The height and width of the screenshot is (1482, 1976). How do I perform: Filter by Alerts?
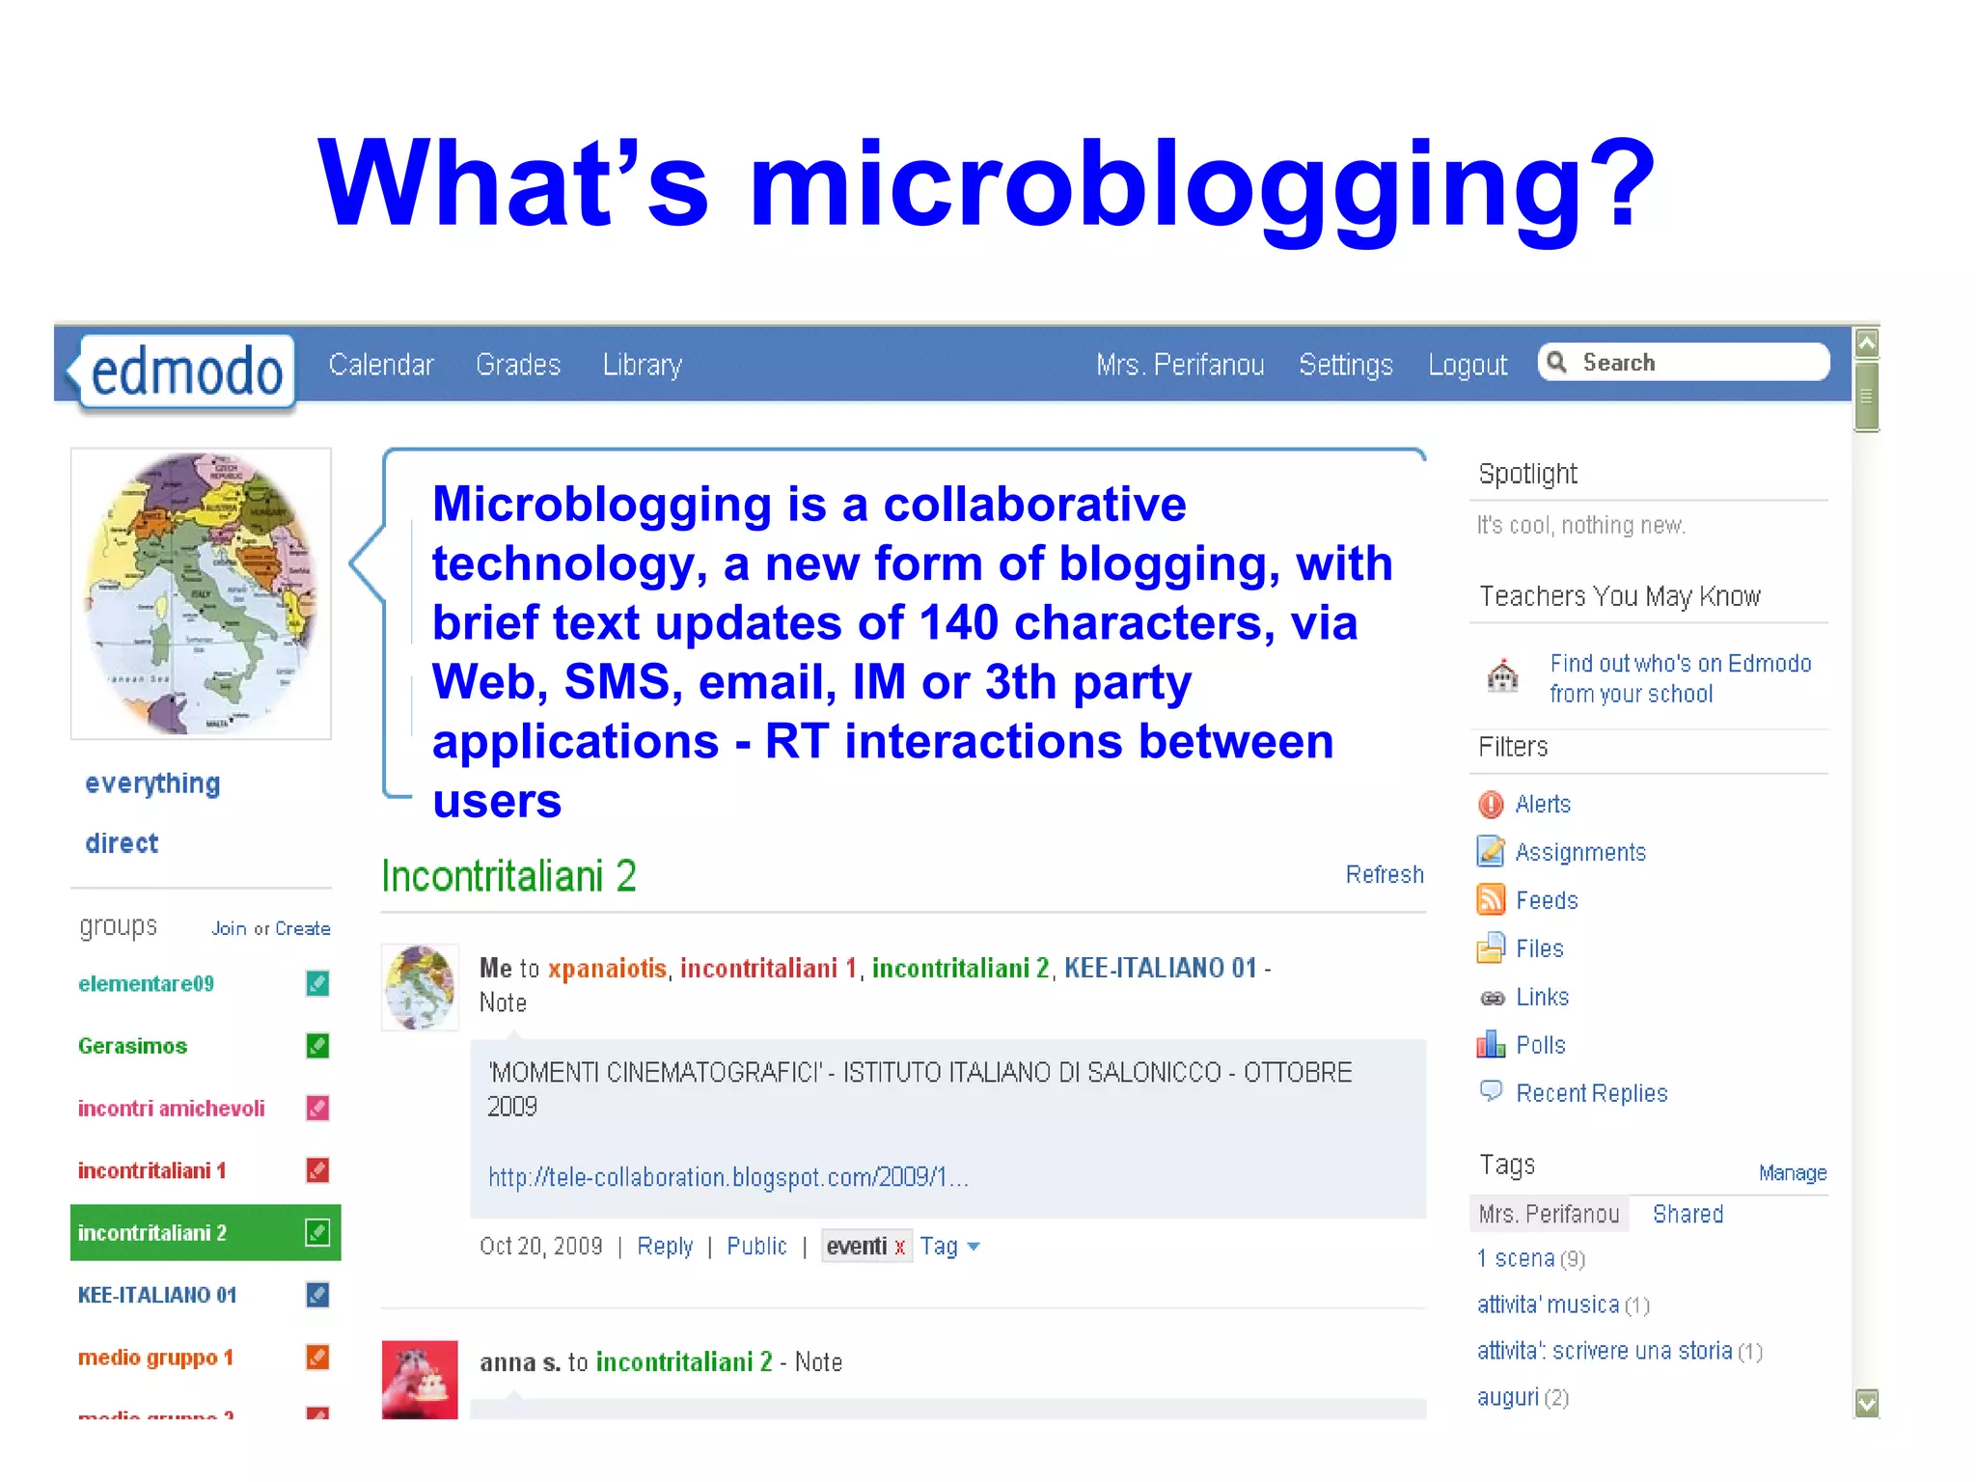pyautogui.click(x=1543, y=804)
